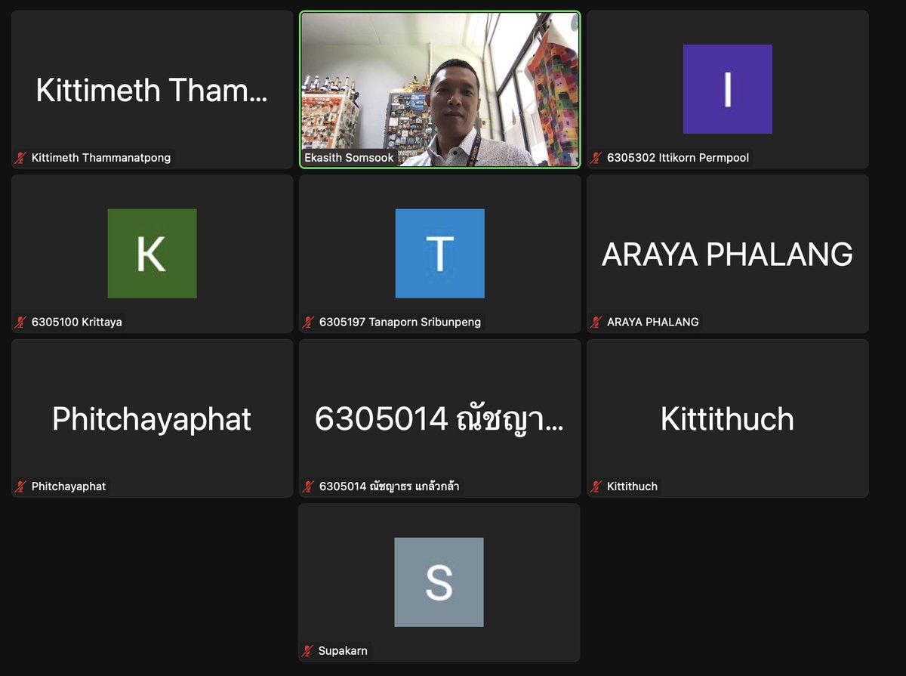Screen dimensions: 906x676
Task: Click the Ekasith Somsook name label
Action: [349, 158]
